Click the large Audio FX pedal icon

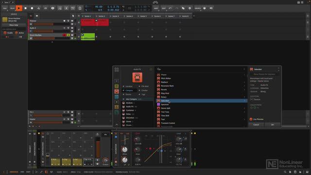point(137,77)
